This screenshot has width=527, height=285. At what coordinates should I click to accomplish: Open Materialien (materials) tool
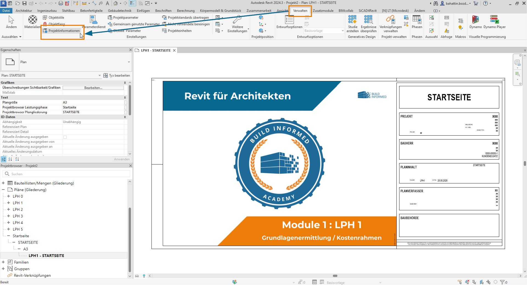coord(32,22)
